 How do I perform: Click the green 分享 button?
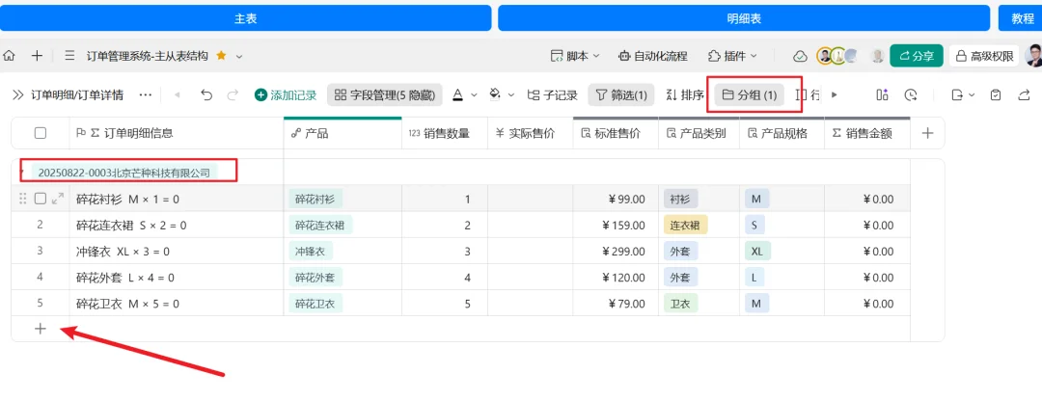point(917,56)
